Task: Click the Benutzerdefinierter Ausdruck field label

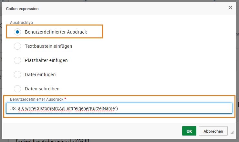Action: 36,99
